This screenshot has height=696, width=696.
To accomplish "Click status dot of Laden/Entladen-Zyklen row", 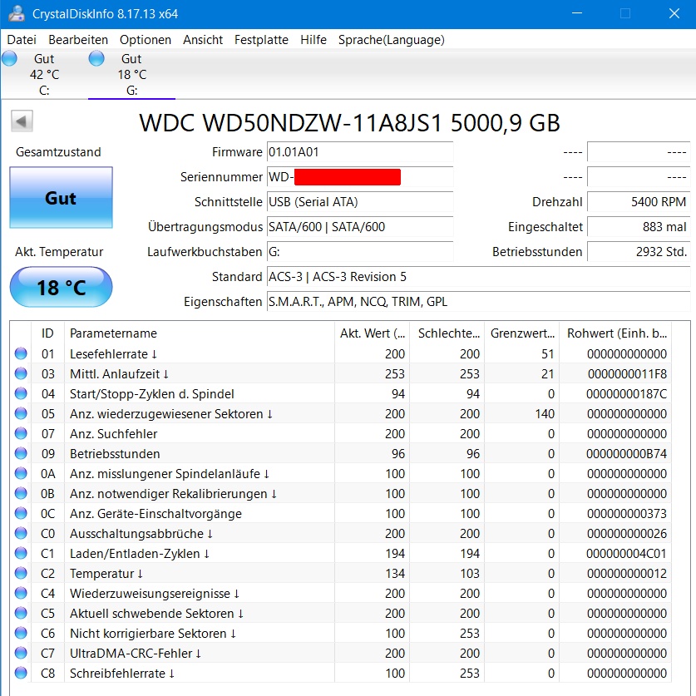I will (x=21, y=553).
